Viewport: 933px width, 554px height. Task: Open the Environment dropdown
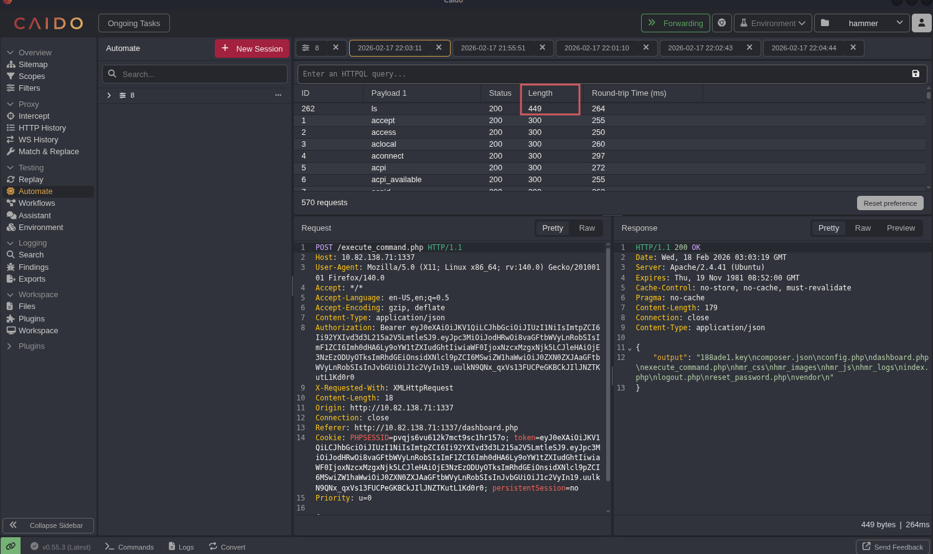(x=772, y=23)
